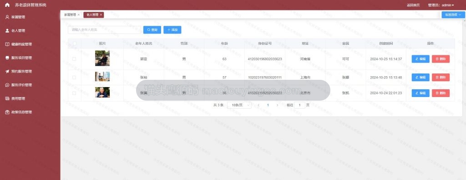
Task: Go to 费用管理 in the sidebar
Action: (18, 98)
